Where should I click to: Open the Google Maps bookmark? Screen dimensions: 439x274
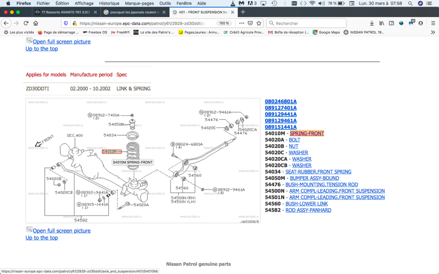(x=326, y=32)
